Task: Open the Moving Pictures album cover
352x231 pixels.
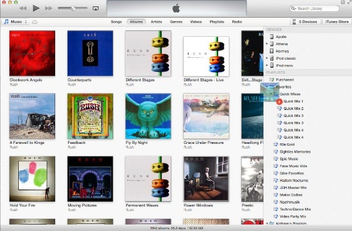Action: point(90,179)
